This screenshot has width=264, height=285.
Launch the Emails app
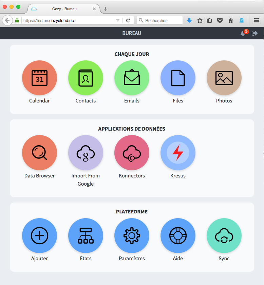tap(132, 78)
